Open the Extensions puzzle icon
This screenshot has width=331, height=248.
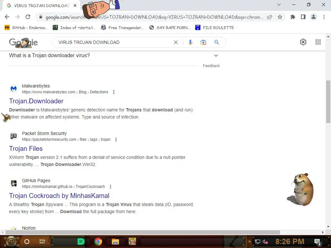click(x=293, y=17)
